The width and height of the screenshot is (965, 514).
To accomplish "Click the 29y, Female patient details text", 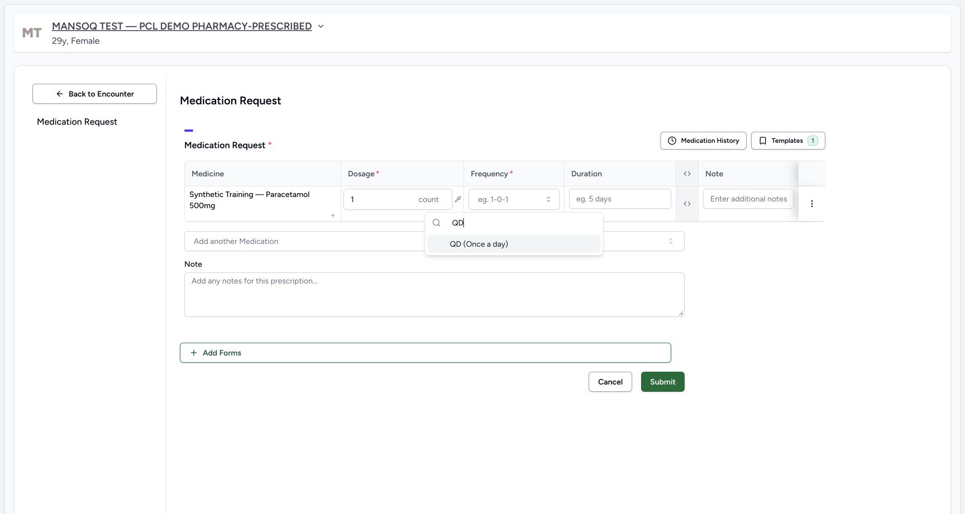I will click(76, 41).
